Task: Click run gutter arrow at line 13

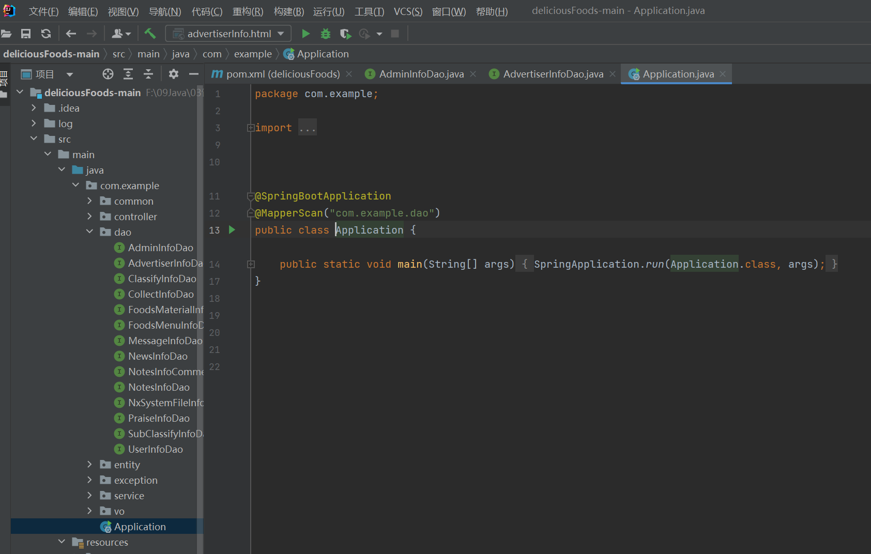Action: coord(232,230)
